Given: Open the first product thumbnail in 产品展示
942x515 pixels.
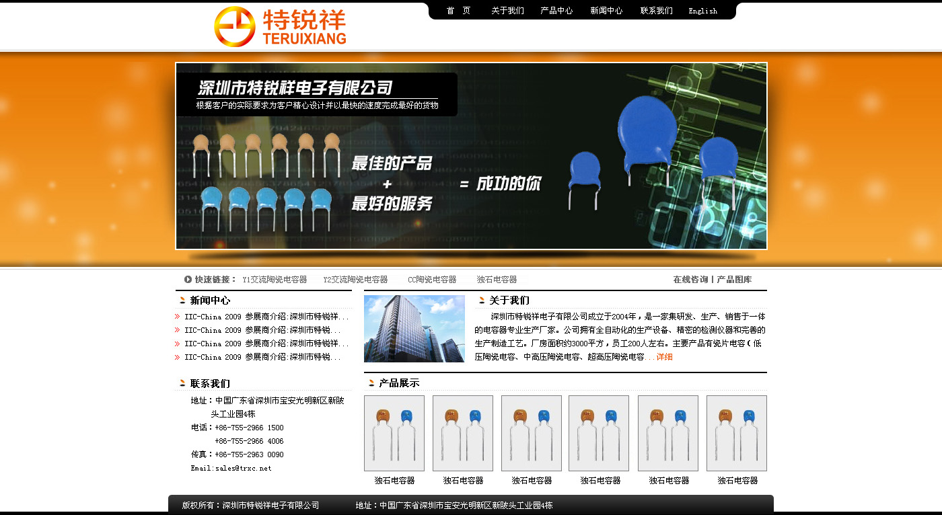Looking at the screenshot, I should coord(394,433).
